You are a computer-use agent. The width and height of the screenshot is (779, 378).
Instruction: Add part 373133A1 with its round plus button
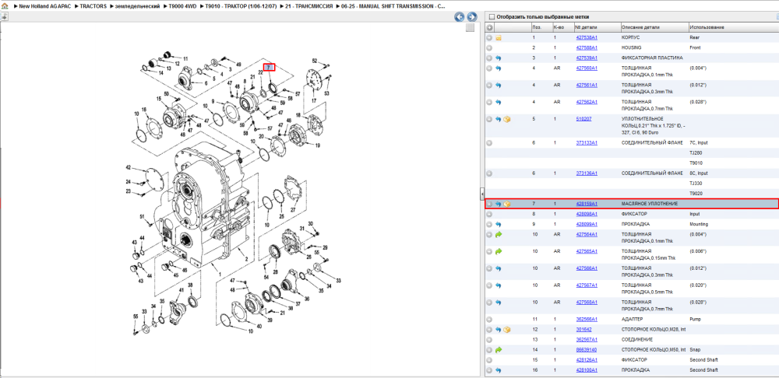489,143
